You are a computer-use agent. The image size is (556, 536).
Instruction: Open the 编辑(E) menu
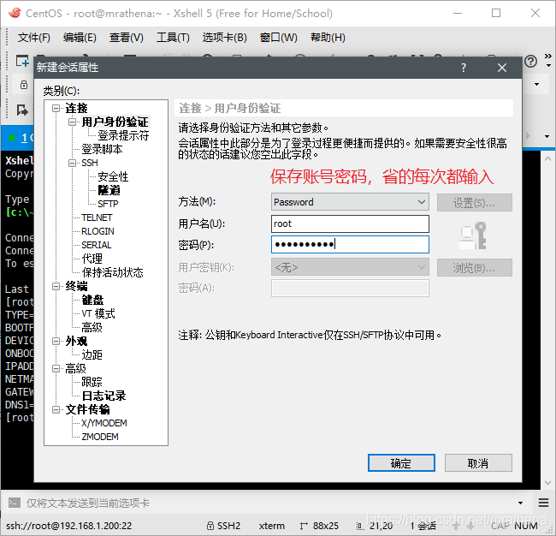pyautogui.click(x=80, y=38)
